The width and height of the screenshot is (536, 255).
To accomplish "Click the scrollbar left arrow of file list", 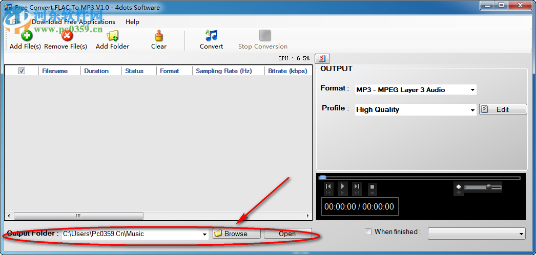I will click(9, 216).
